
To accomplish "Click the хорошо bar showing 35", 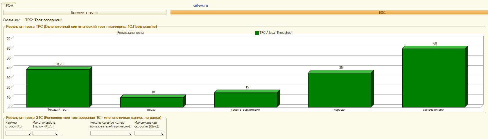I will [x=340, y=90].
